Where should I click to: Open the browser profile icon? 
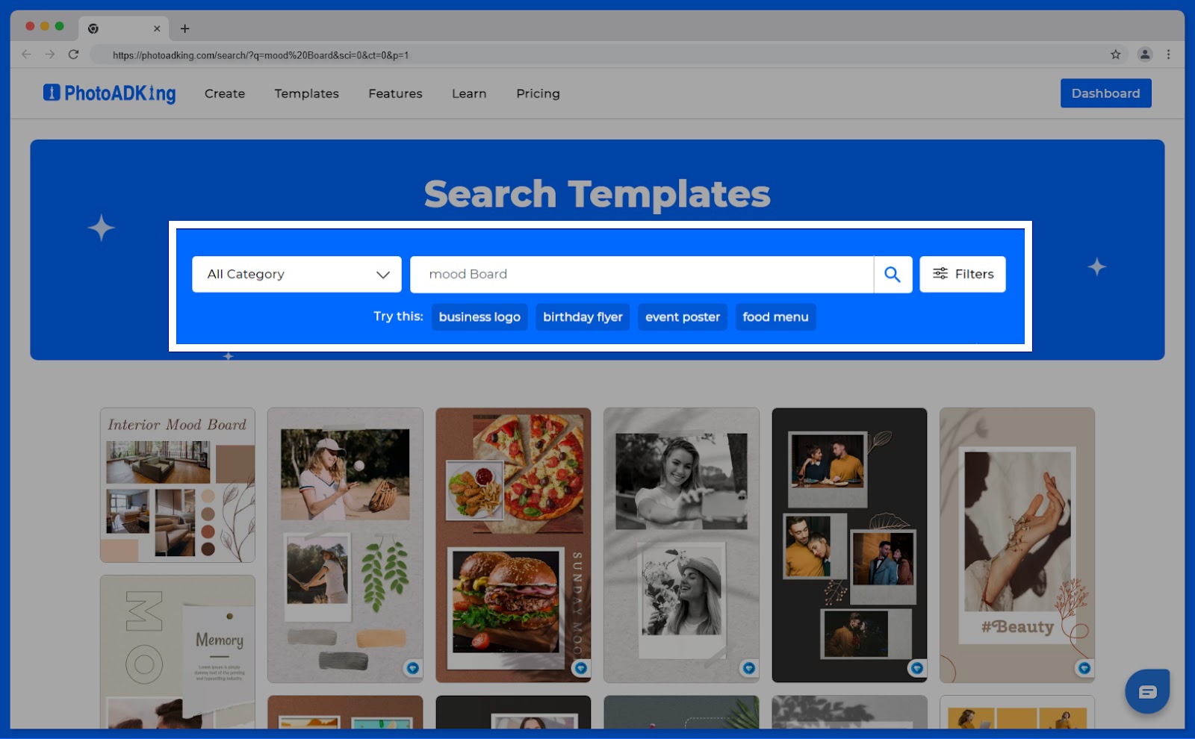pos(1144,54)
